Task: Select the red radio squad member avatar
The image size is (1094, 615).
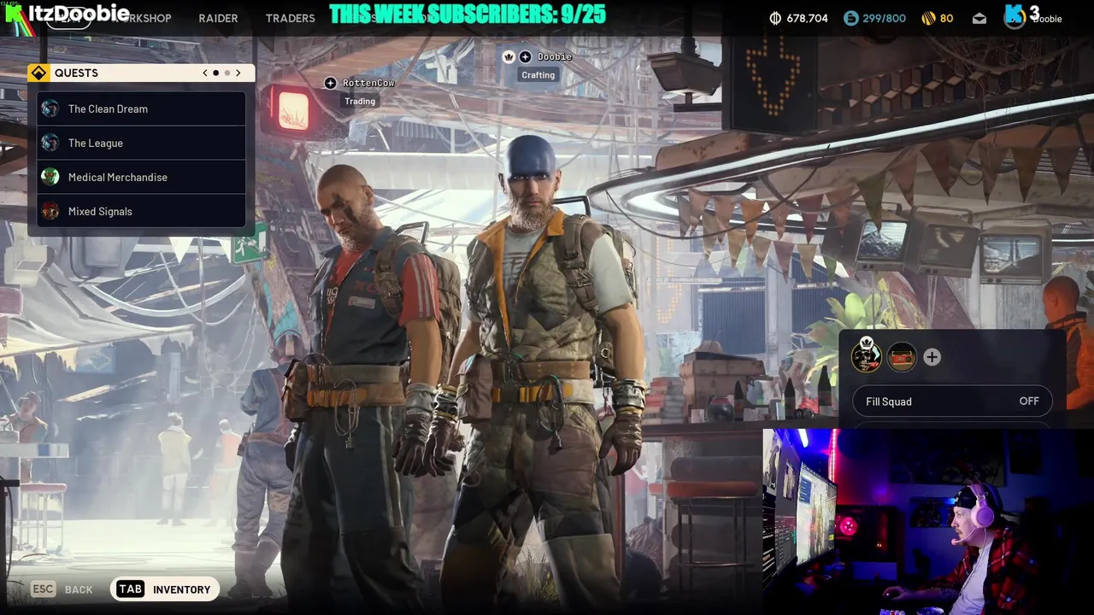Action: click(x=902, y=357)
